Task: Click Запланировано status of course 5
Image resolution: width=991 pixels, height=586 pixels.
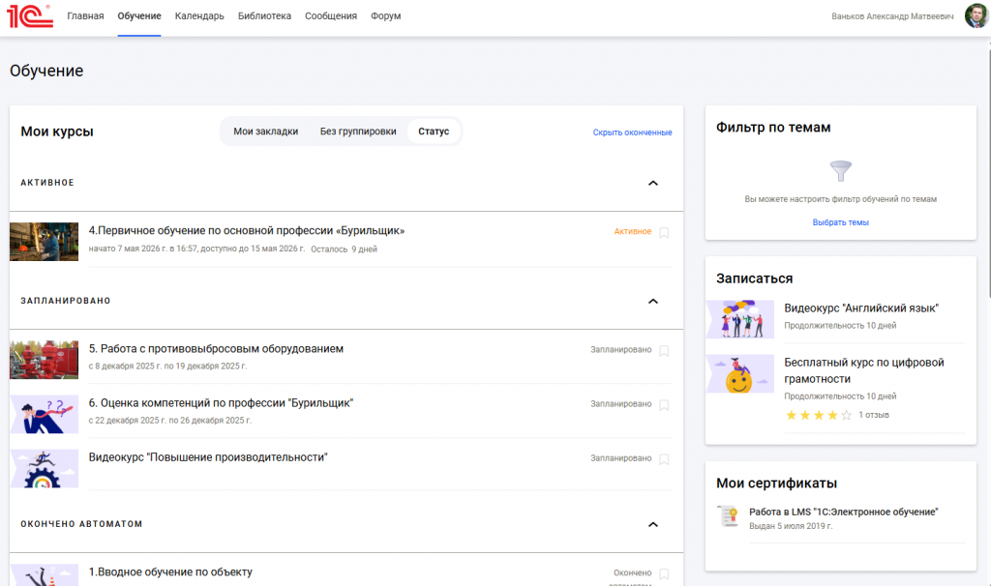Action: (620, 350)
